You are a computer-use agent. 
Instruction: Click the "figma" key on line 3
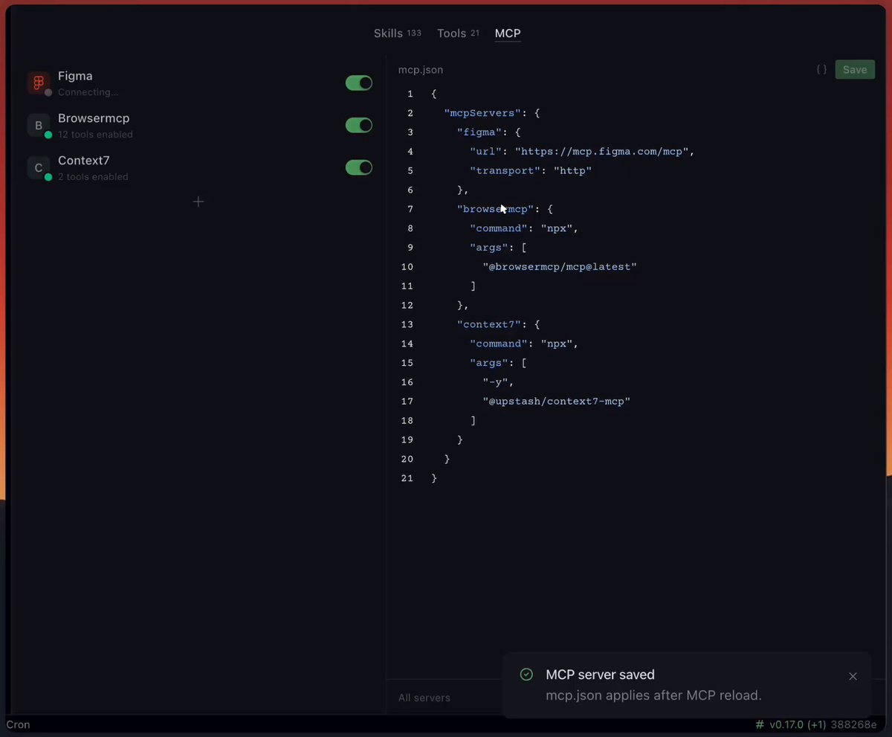[479, 132]
